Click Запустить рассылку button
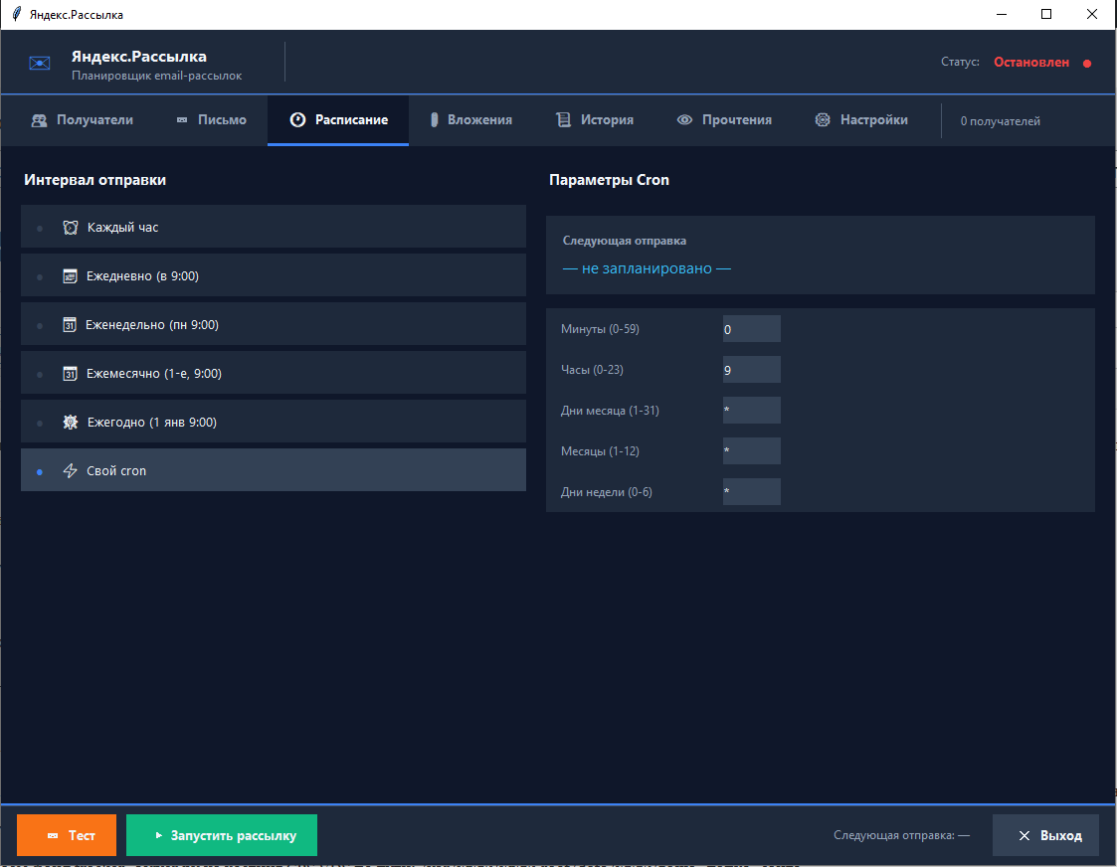Viewport: 1117px width, 867px height. 222,836
